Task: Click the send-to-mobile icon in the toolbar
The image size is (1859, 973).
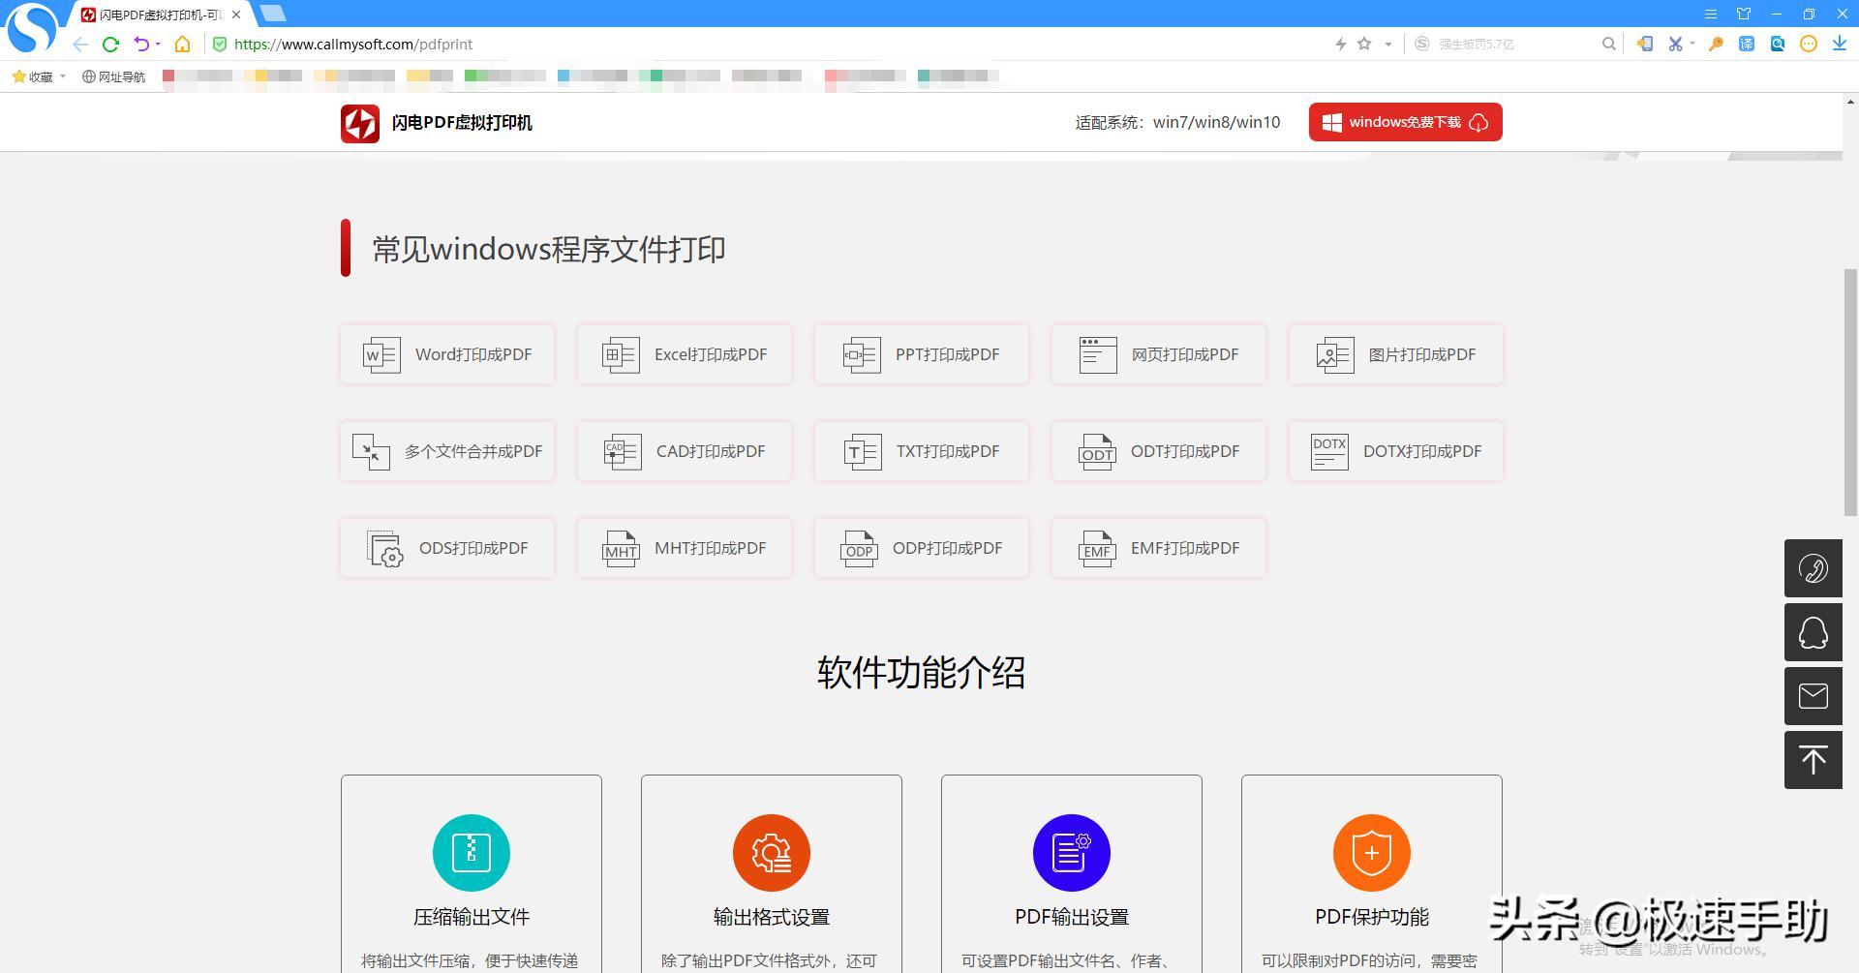Action: [1644, 44]
